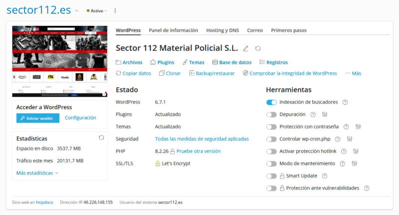The height and width of the screenshot is (215, 399).
Task: Disable the Indexación de buscadores toggle
Action: (x=271, y=102)
